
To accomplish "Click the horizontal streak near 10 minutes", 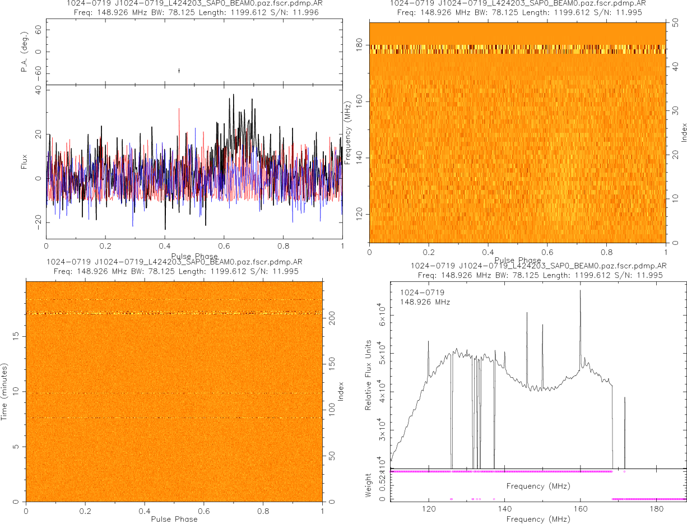I will (x=174, y=393).
